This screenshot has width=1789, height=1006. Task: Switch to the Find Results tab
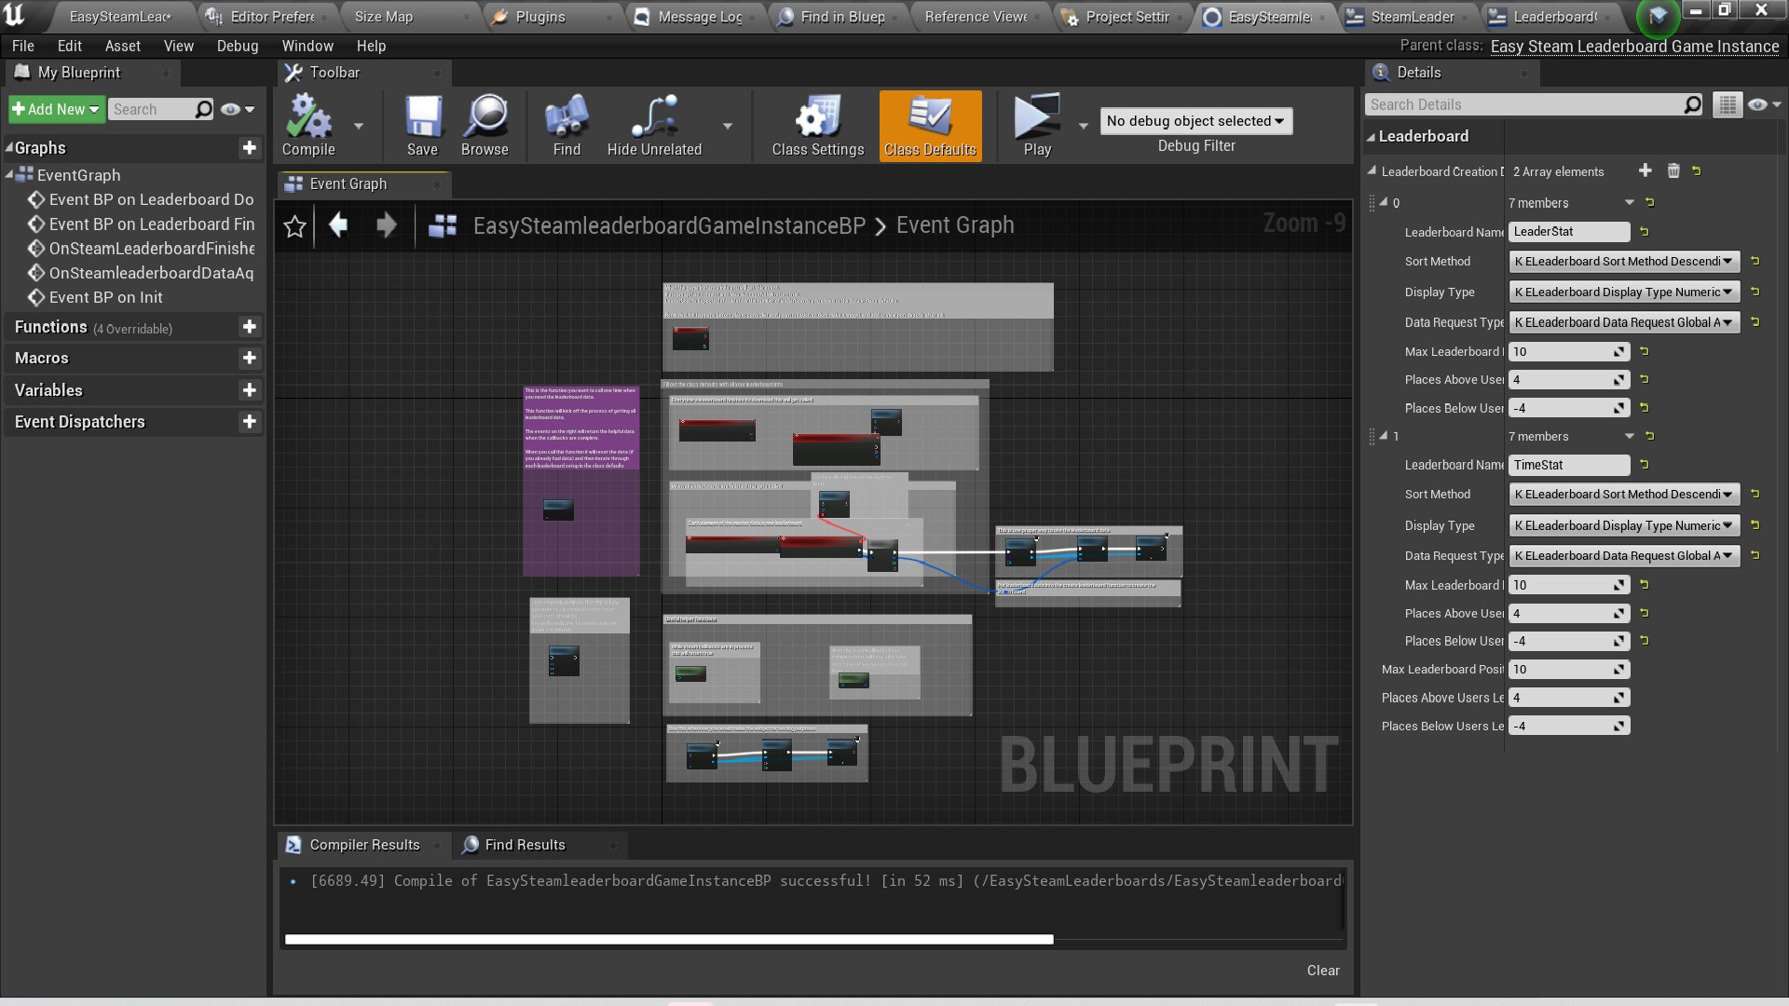[525, 845]
